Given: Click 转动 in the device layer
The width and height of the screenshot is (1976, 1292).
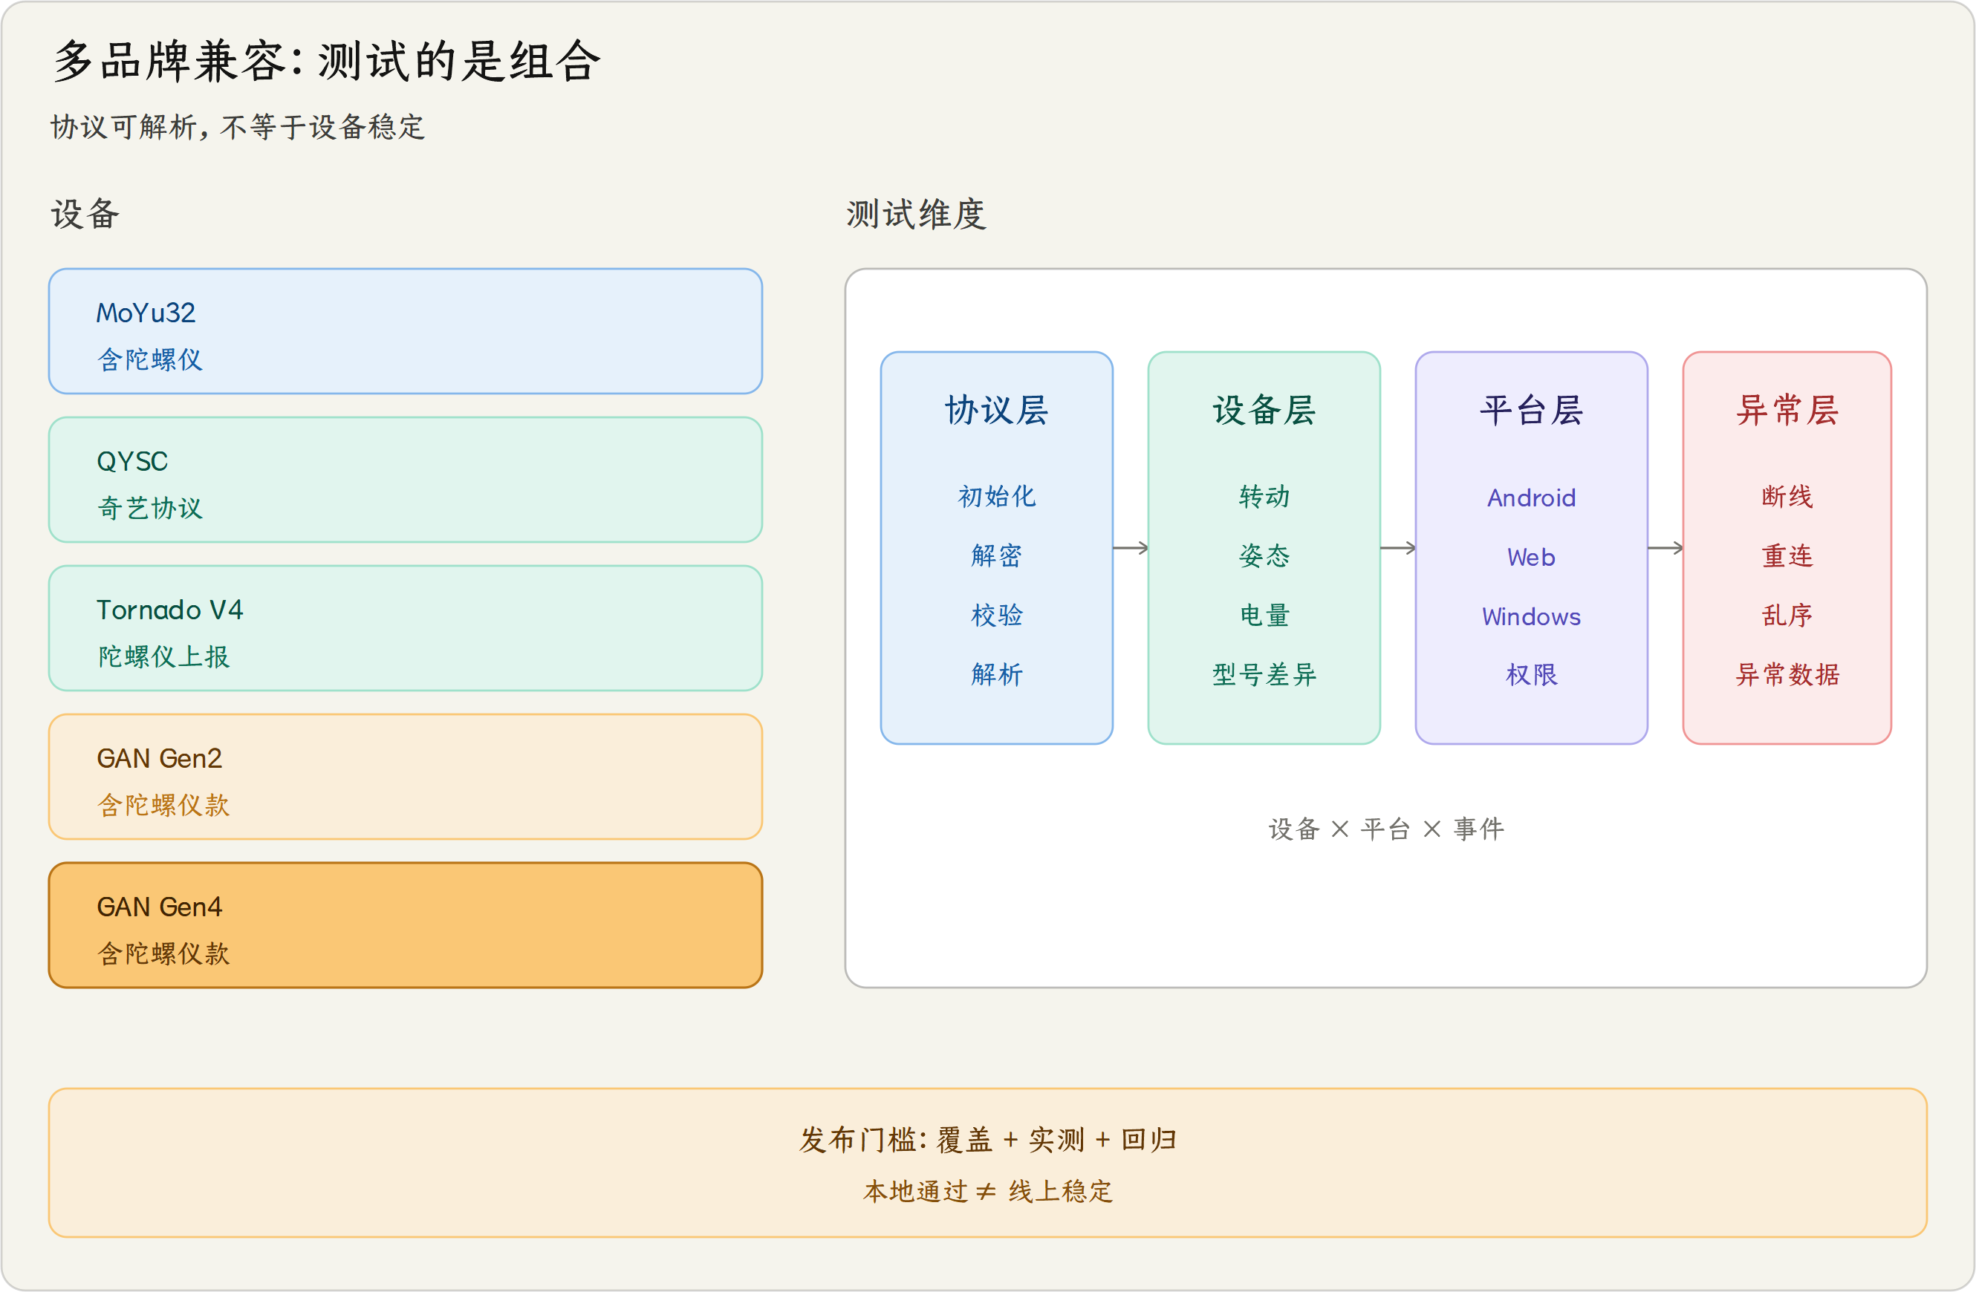Looking at the screenshot, I should click(1264, 496).
